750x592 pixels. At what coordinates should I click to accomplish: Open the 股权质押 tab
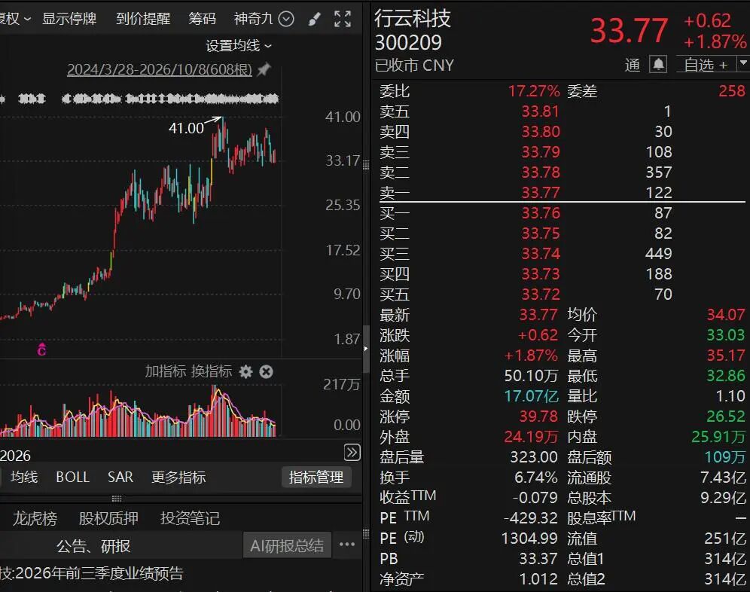click(108, 518)
